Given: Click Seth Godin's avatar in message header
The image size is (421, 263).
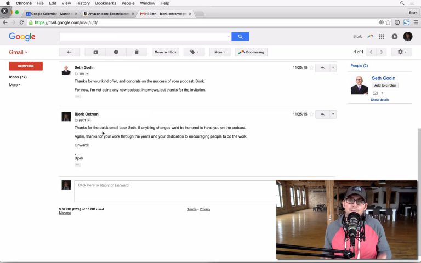Looking at the screenshot, I should [66, 70].
